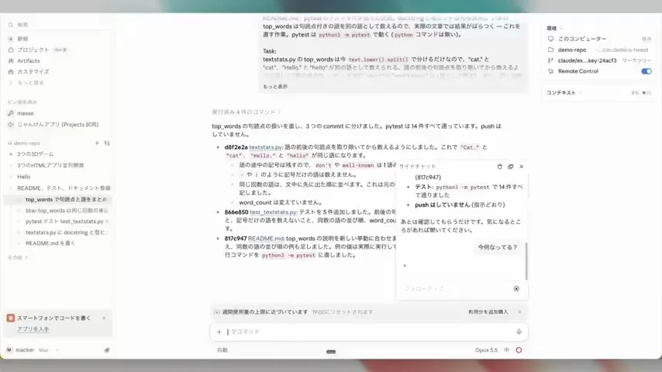Viewport: 662px width, 372px height.
Task: Click the clock icon on usage notice
Action: (x=217, y=312)
